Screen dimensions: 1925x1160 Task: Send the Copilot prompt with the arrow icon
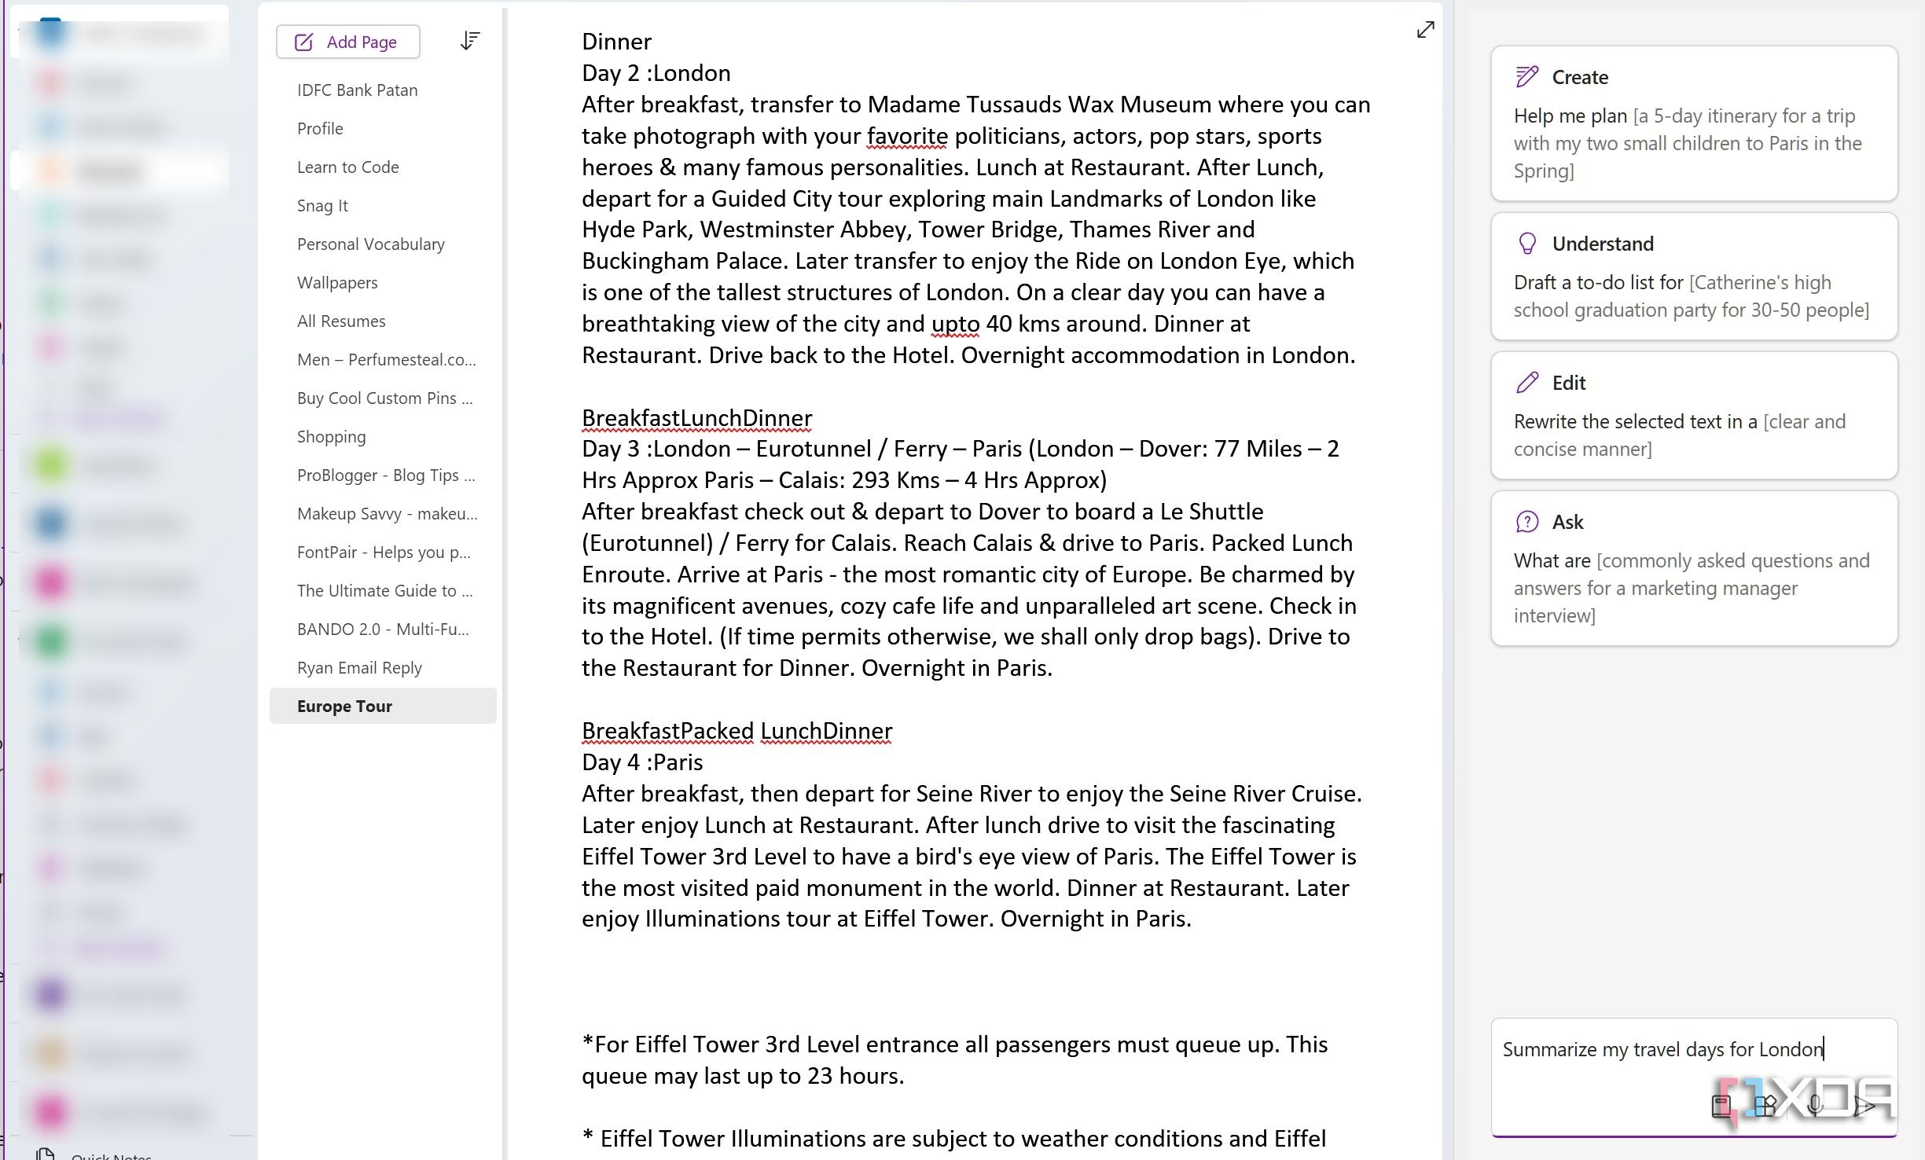(1866, 1107)
